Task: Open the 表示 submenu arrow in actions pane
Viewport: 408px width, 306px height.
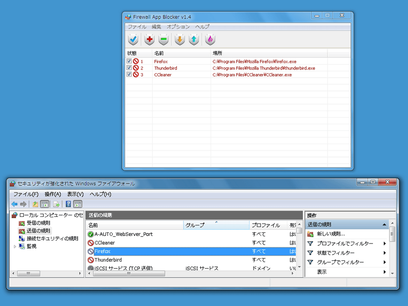Action: (384, 272)
